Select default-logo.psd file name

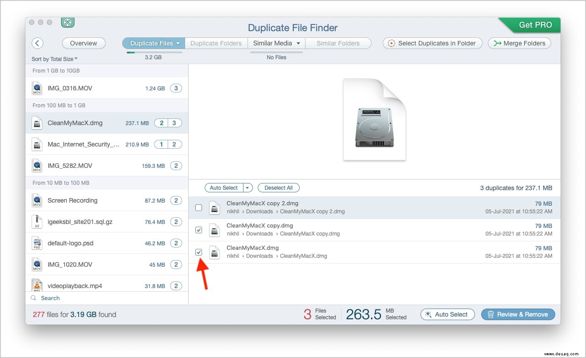(x=70, y=243)
